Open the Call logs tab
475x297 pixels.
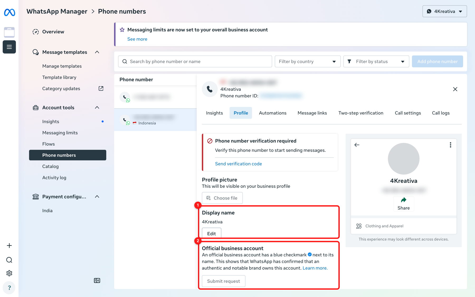coord(441,113)
